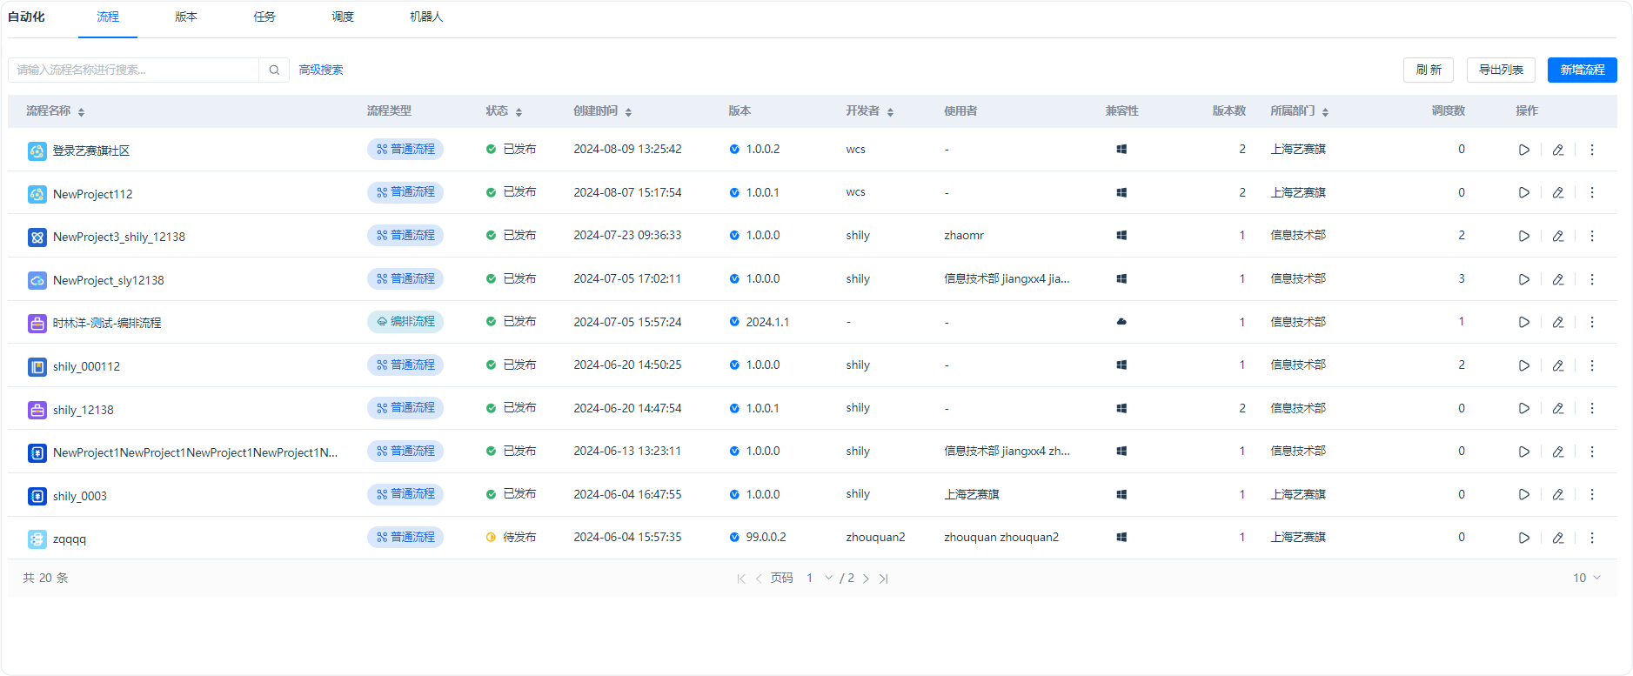Open more actions for NewProject112

1592,192
